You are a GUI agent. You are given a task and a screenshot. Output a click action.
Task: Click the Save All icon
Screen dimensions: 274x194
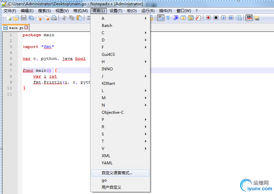click(31, 18)
